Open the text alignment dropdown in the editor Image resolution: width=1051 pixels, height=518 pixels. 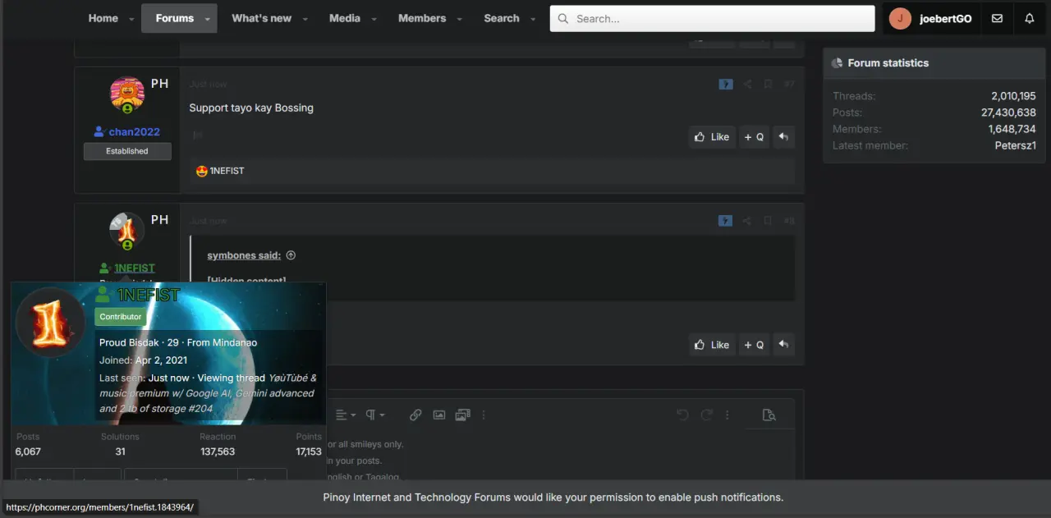[x=346, y=415]
